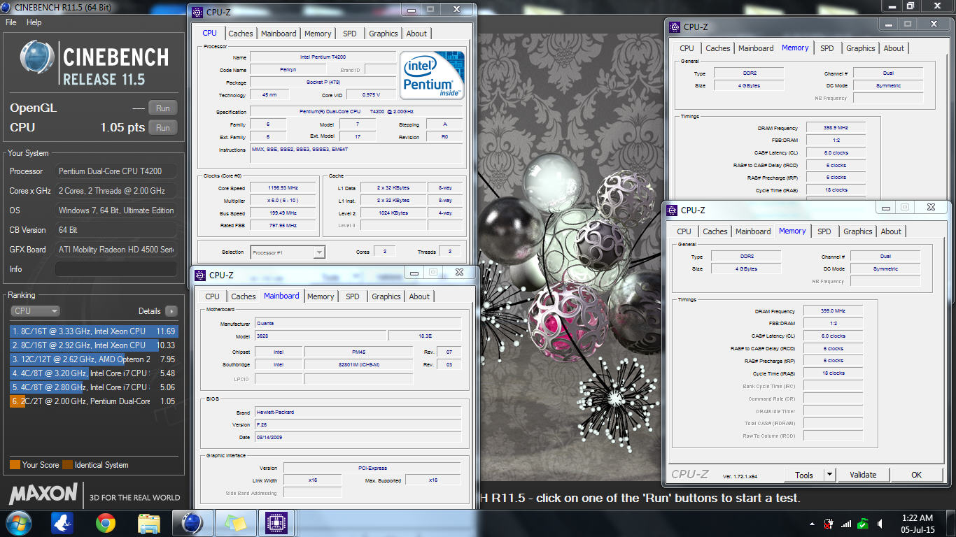The width and height of the screenshot is (956, 537).
Task: Open the Sticky Notes taskbar icon
Action: [x=236, y=523]
